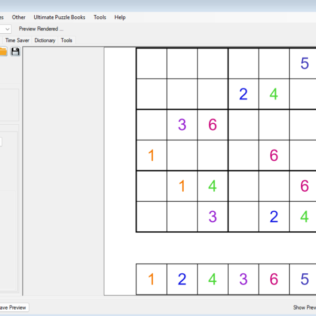Expand the dropdown beside Preview Rendered text
316x316 pixels.
(7, 29)
